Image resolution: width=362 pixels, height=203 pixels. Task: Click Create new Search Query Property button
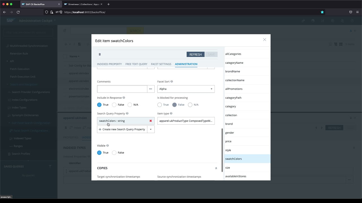122,129
